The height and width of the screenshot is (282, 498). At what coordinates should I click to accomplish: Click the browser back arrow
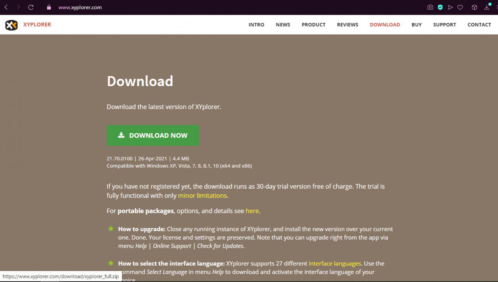[x=6, y=7]
